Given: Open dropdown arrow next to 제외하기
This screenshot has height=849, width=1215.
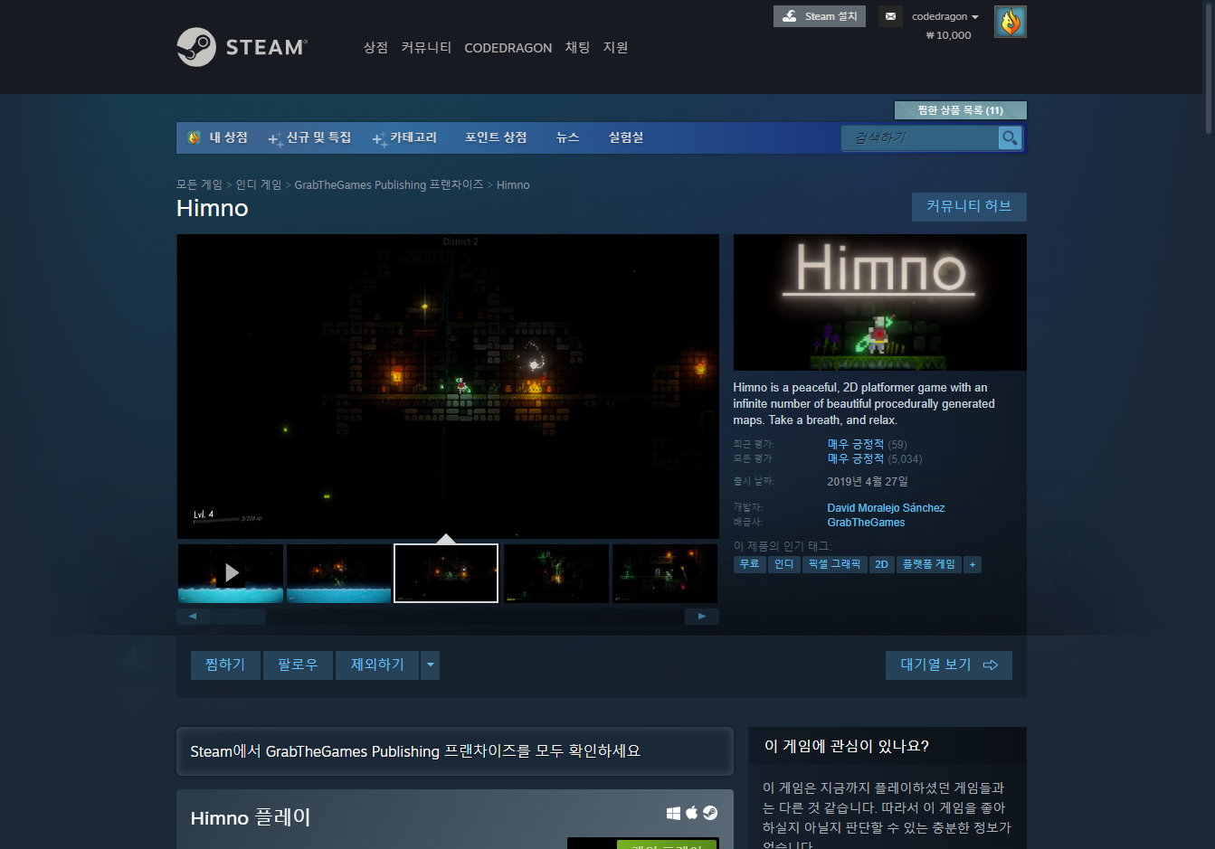Looking at the screenshot, I should point(431,665).
